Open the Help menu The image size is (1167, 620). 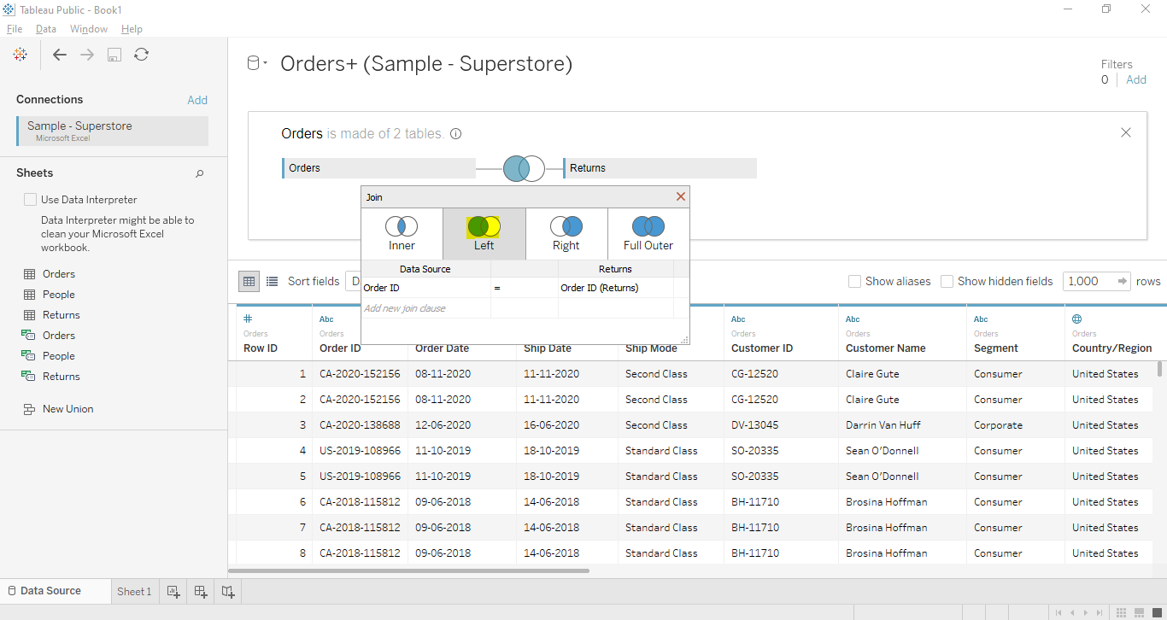(x=132, y=29)
